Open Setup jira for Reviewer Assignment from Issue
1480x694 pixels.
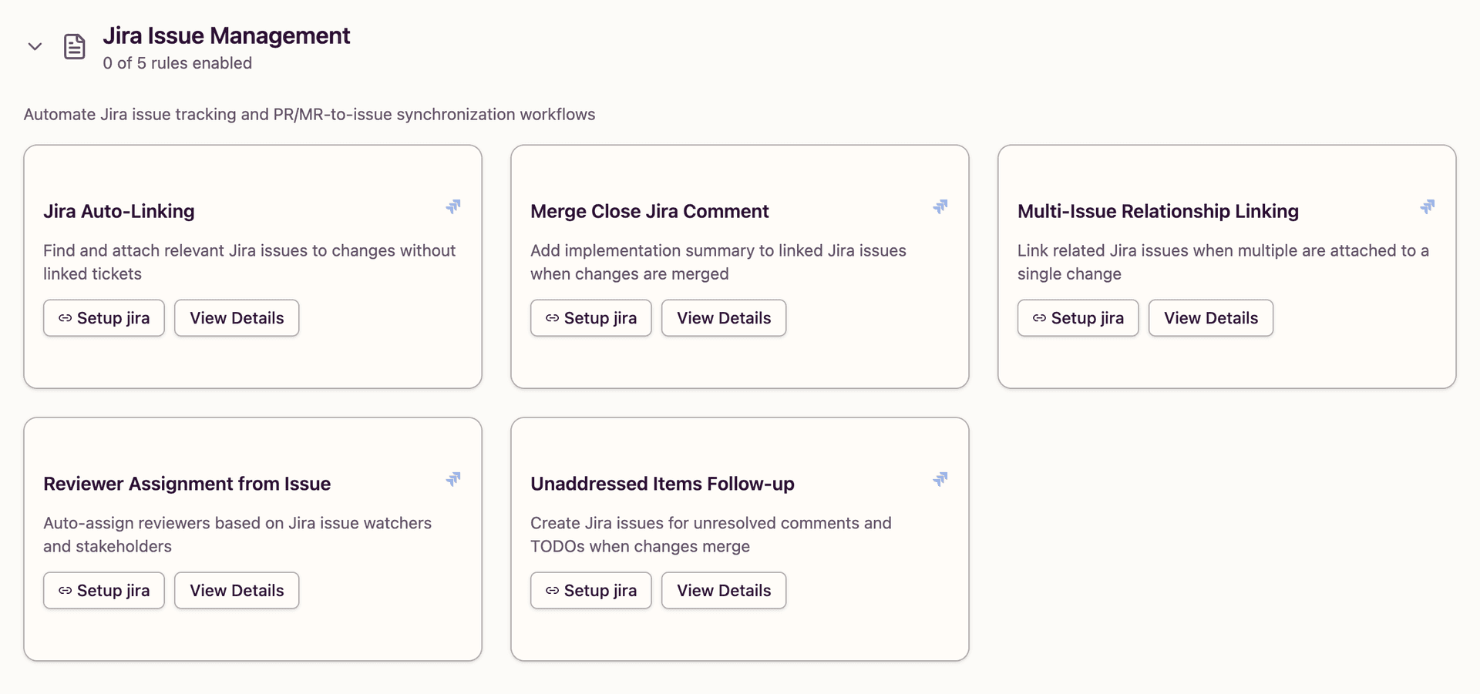click(x=103, y=590)
